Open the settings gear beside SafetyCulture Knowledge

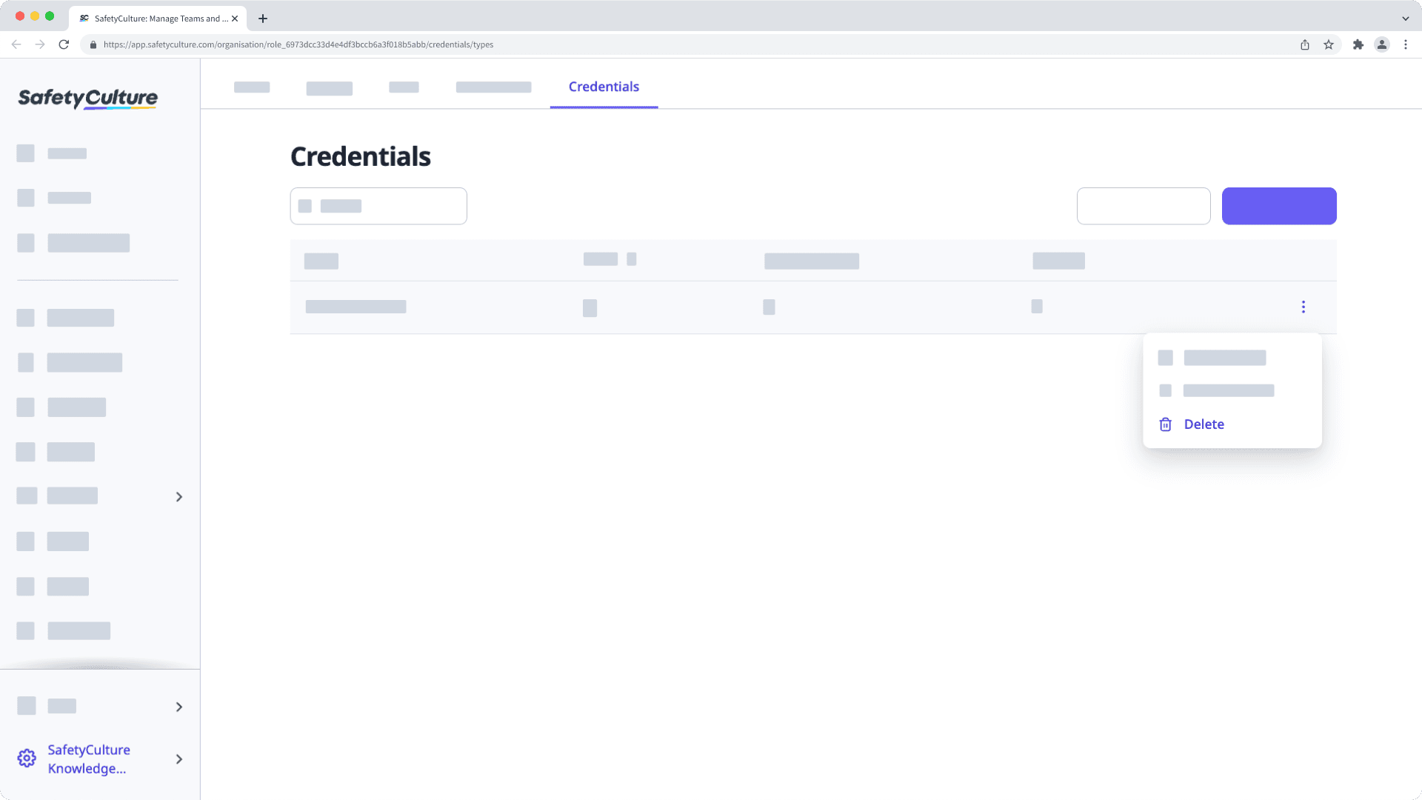27,758
